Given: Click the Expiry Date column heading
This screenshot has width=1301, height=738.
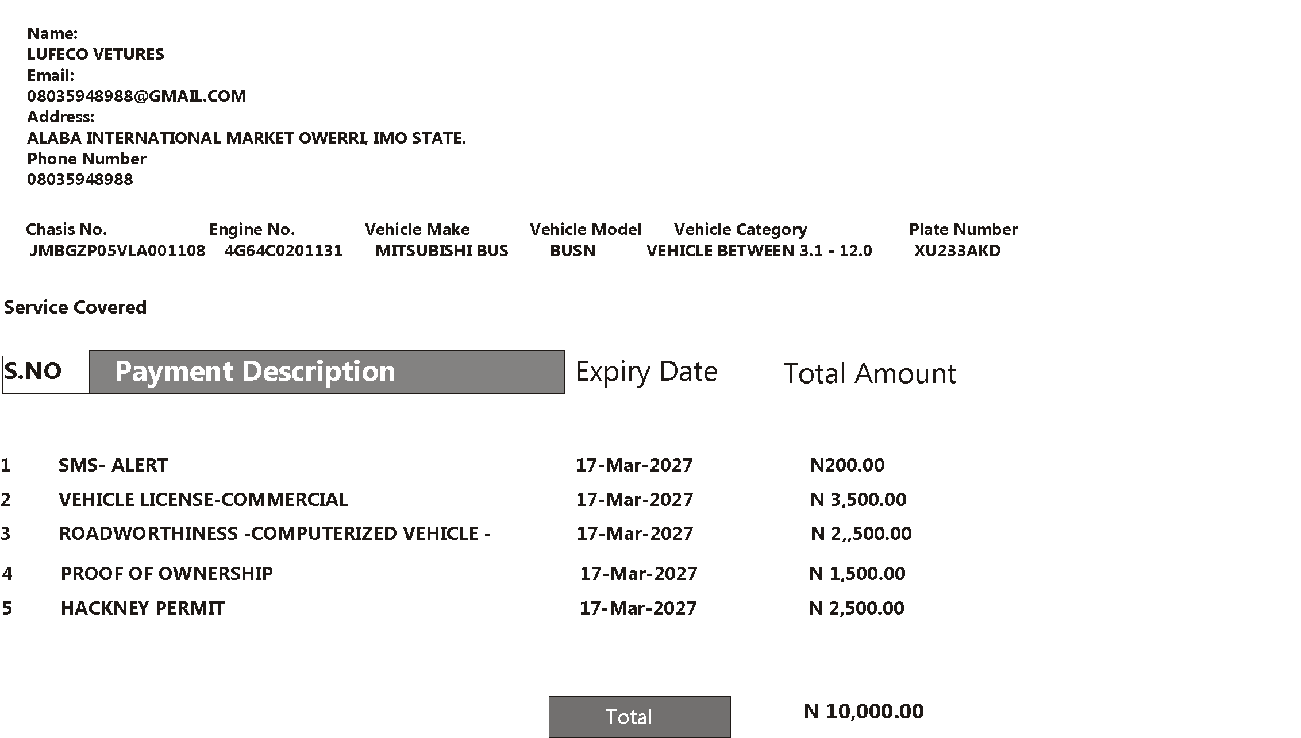Looking at the screenshot, I should coord(646,372).
